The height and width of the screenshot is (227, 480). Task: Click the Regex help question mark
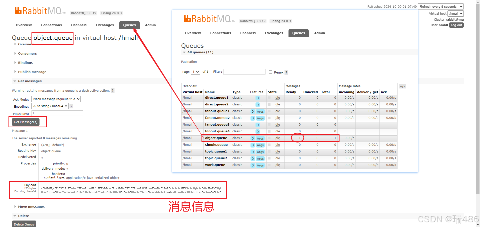[286, 73]
